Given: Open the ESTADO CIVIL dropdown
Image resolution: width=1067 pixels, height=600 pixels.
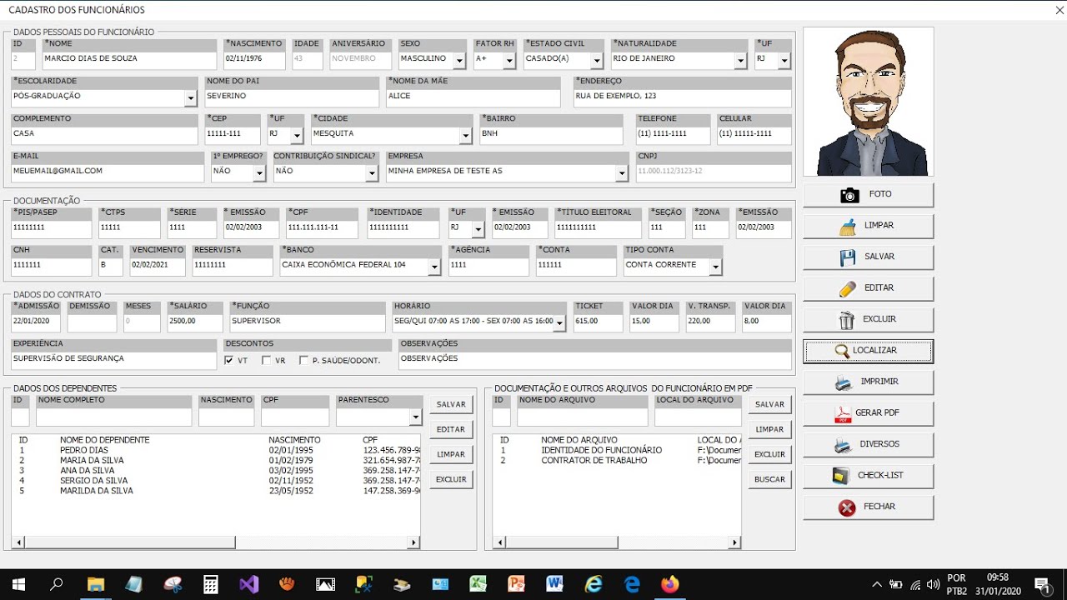Looking at the screenshot, I should (x=596, y=61).
